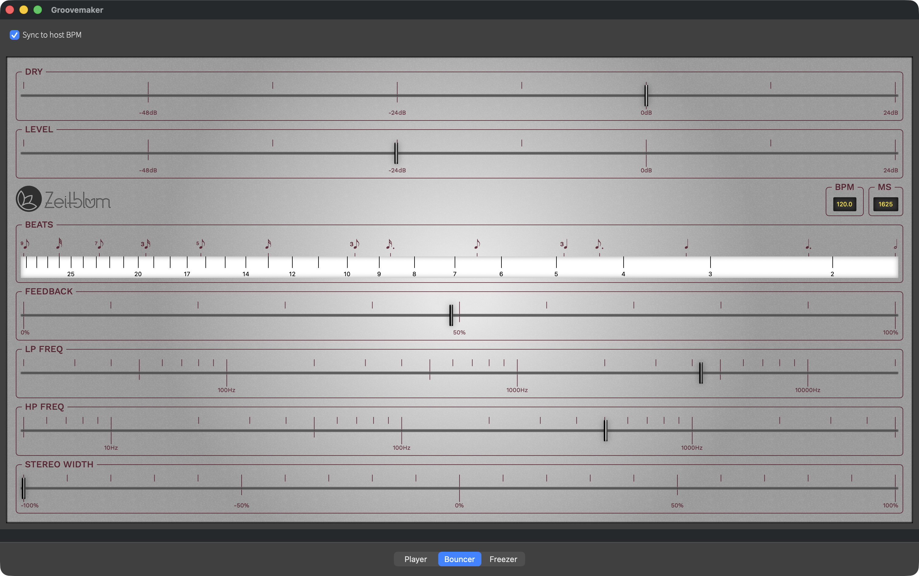Uncheck the Sync to host BPM checkbox
Screen dimensions: 919x576
(x=15, y=35)
